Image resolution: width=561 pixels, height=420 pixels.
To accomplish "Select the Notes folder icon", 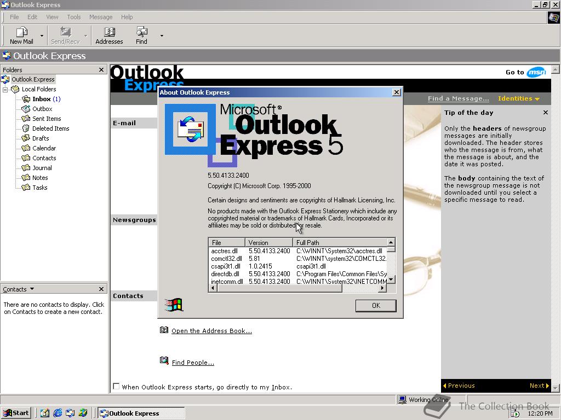I will [26, 178].
